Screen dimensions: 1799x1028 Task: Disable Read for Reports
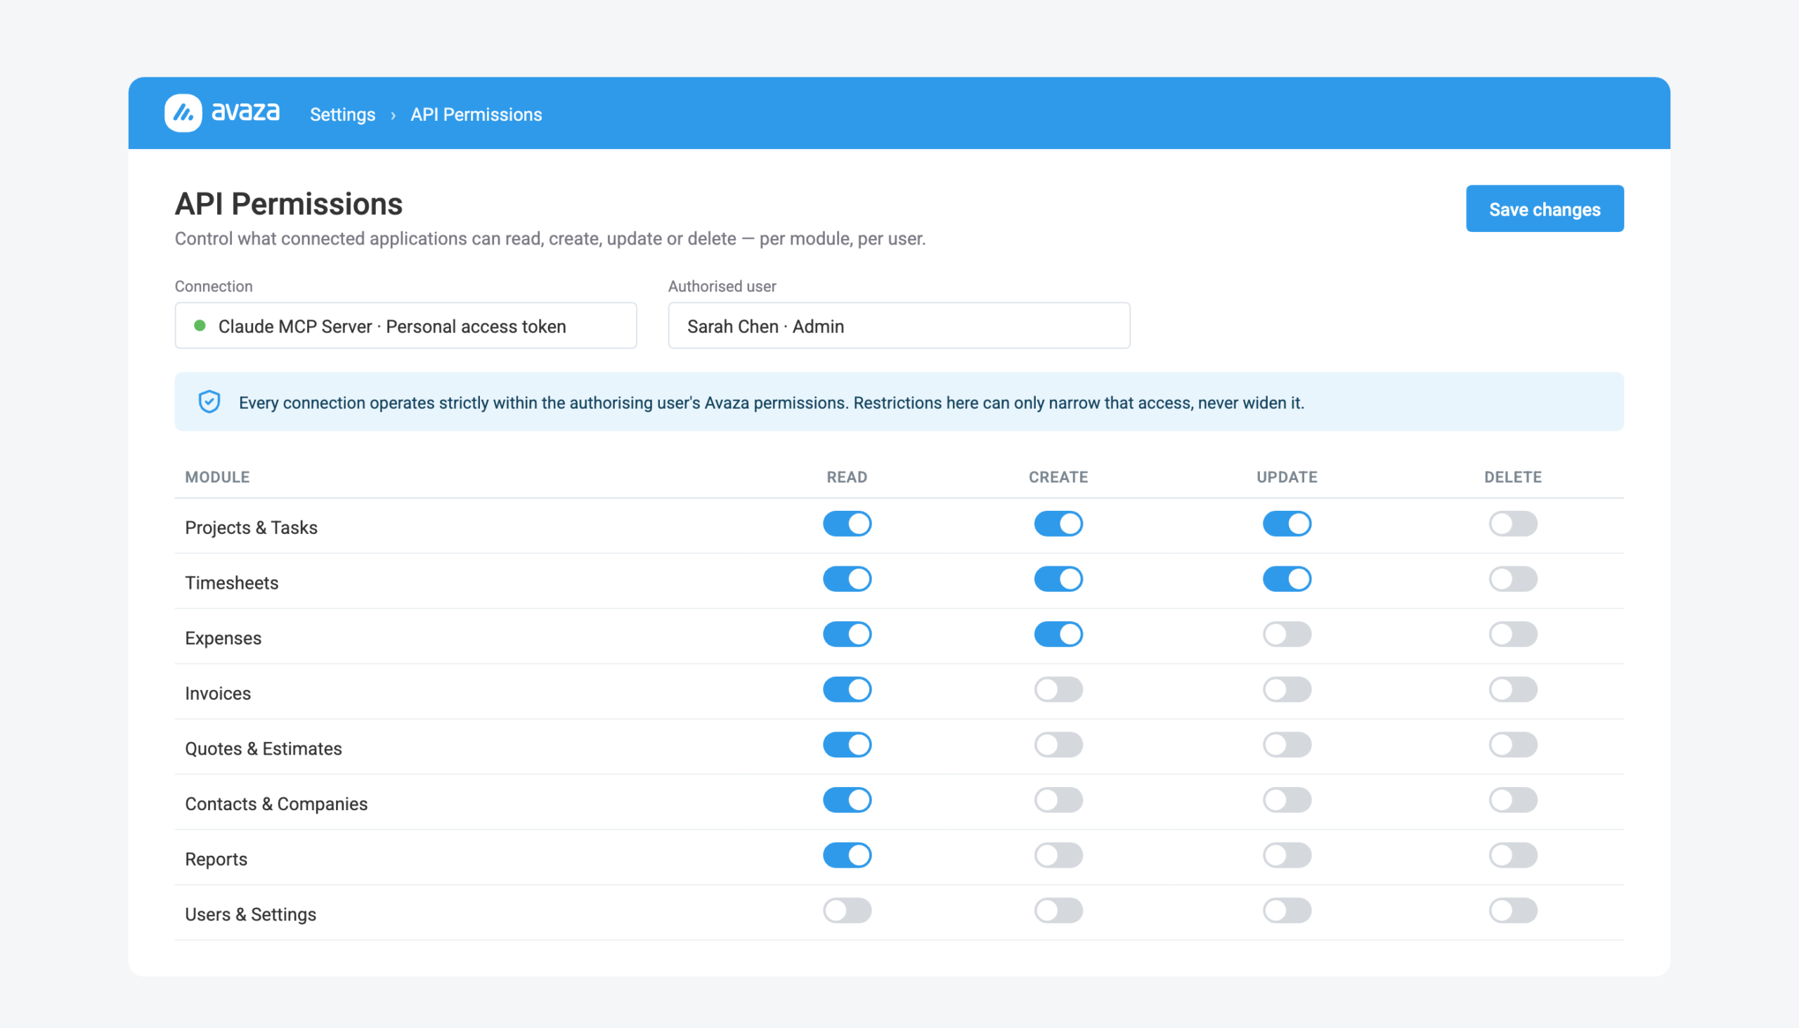coord(847,855)
